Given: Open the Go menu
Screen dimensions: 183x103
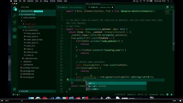Looking at the screenshot, I should point(41,1).
